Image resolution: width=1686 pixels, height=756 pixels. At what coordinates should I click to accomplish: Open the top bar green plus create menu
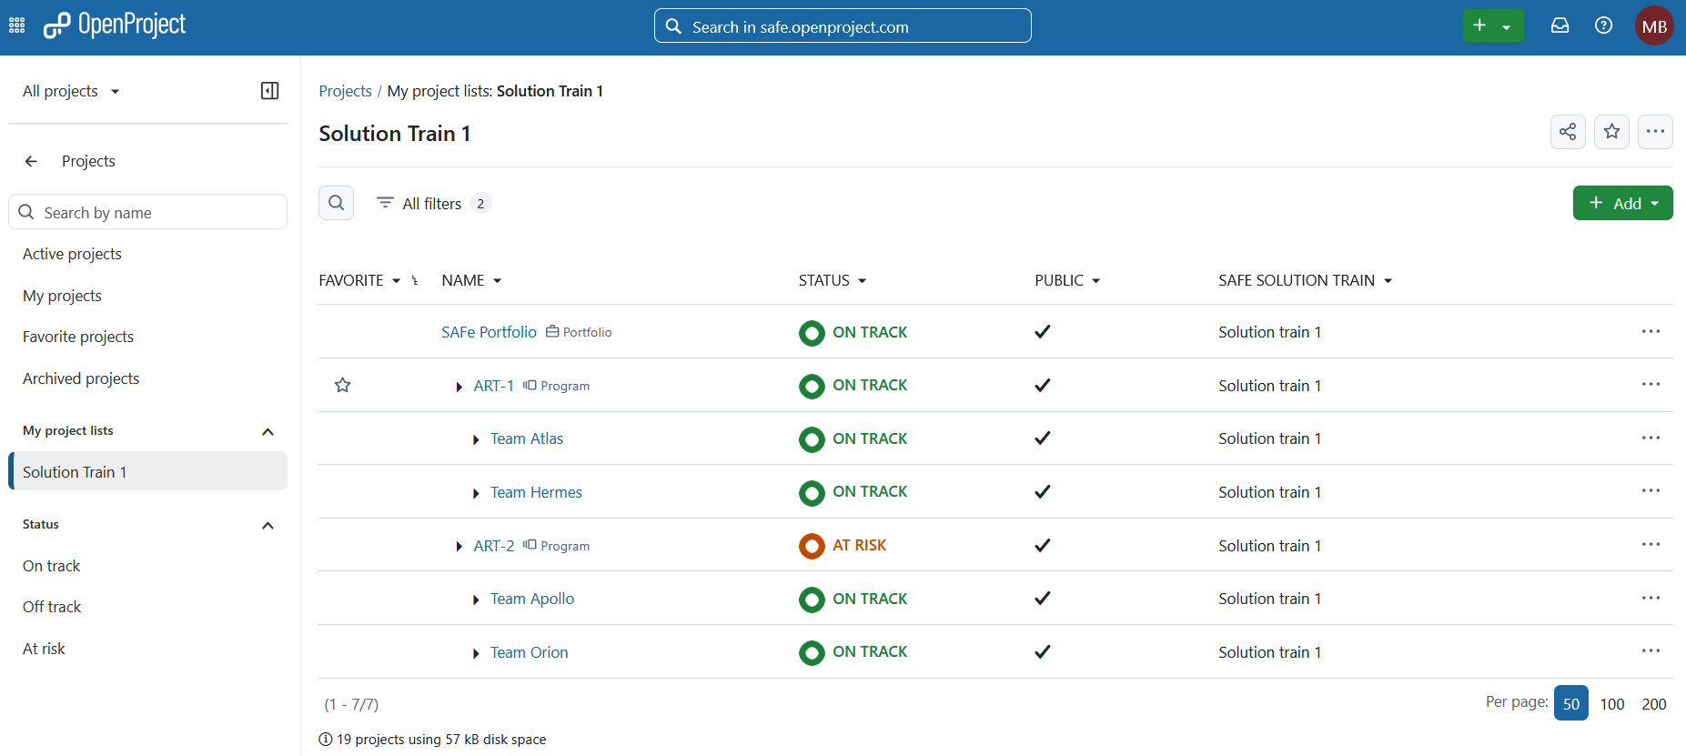pos(1493,25)
